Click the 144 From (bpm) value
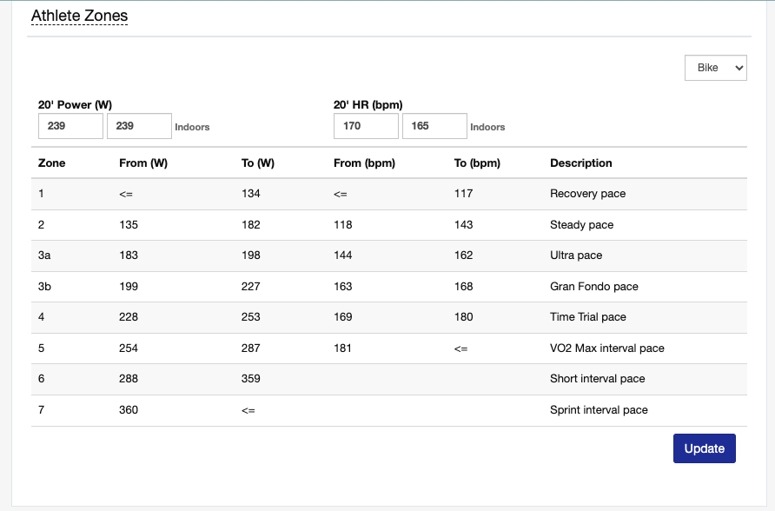The height and width of the screenshot is (511, 775). (x=343, y=255)
